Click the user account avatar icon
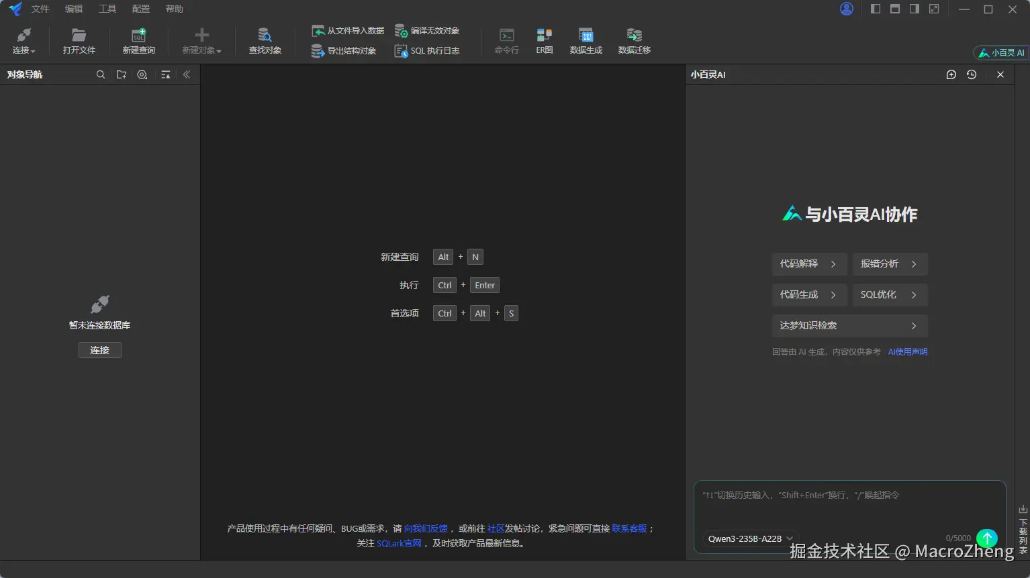The width and height of the screenshot is (1030, 578). [x=847, y=9]
